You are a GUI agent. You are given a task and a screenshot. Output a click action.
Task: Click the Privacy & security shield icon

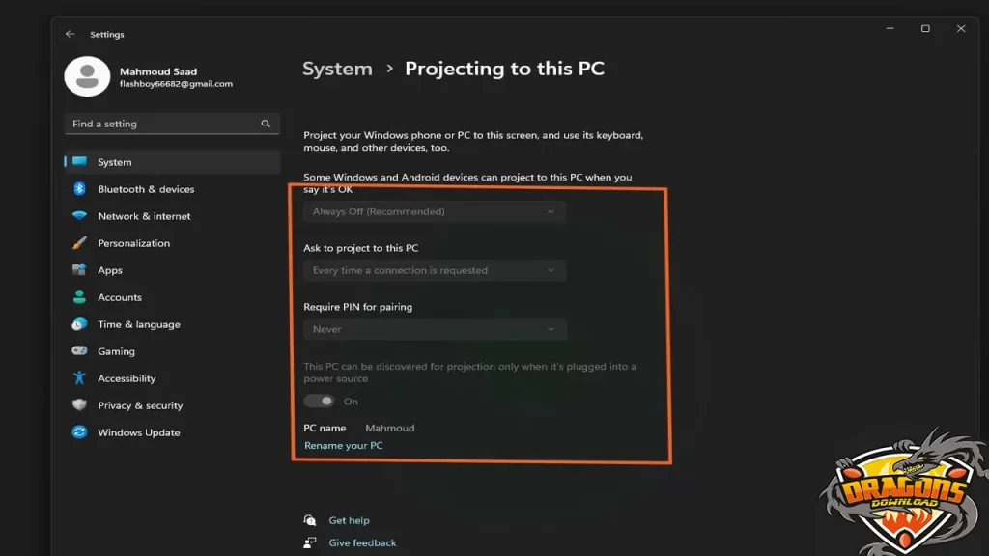79,405
